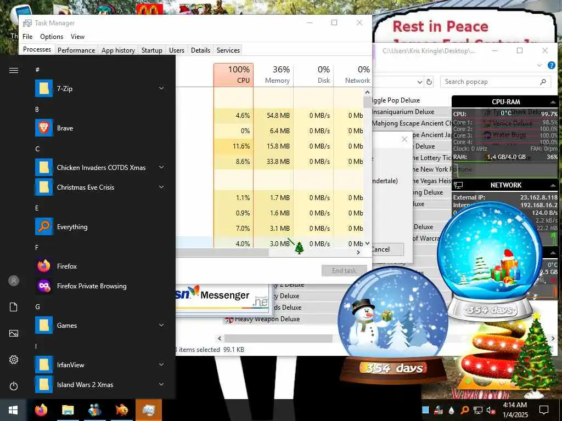
Task: Click Task Manager horizontal scrollbar right arrow
Action: point(358,252)
